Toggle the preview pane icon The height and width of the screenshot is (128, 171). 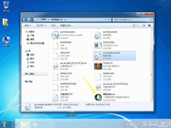(143, 25)
